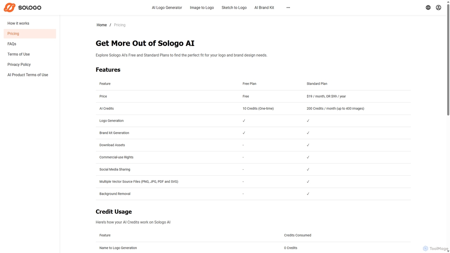Open Terms of Use in sidebar
The height and width of the screenshot is (253, 450).
click(x=30, y=54)
